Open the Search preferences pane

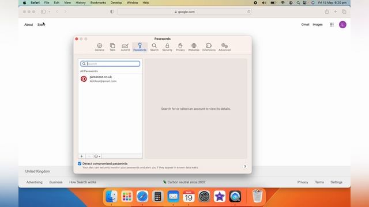pyautogui.click(x=154, y=47)
